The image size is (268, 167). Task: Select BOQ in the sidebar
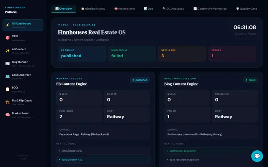click(23, 89)
